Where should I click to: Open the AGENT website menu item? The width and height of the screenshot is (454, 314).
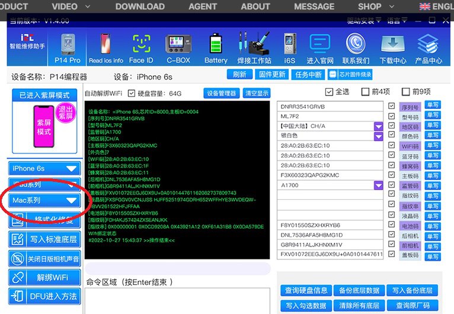pyautogui.click(x=203, y=7)
